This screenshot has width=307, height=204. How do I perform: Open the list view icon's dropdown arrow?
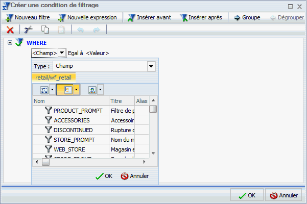click(77, 90)
